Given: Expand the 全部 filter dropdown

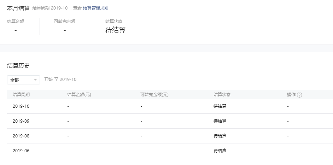Looking at the screenshot, I should (23, 80).
